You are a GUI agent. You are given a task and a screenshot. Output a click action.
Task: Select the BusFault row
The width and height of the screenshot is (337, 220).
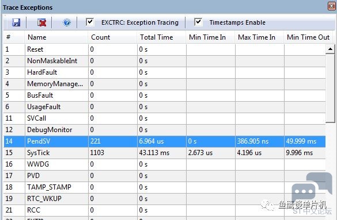(164, 95)
